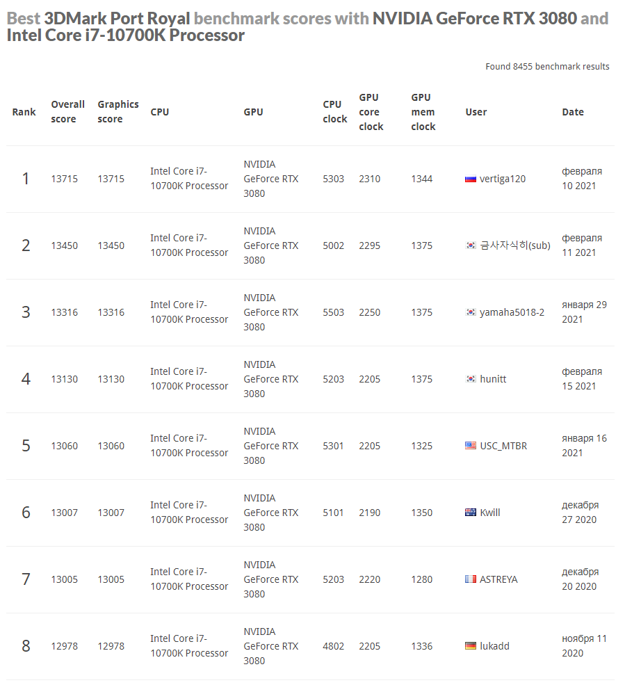Click the Korean flag beside hunitt

(471, 379)
